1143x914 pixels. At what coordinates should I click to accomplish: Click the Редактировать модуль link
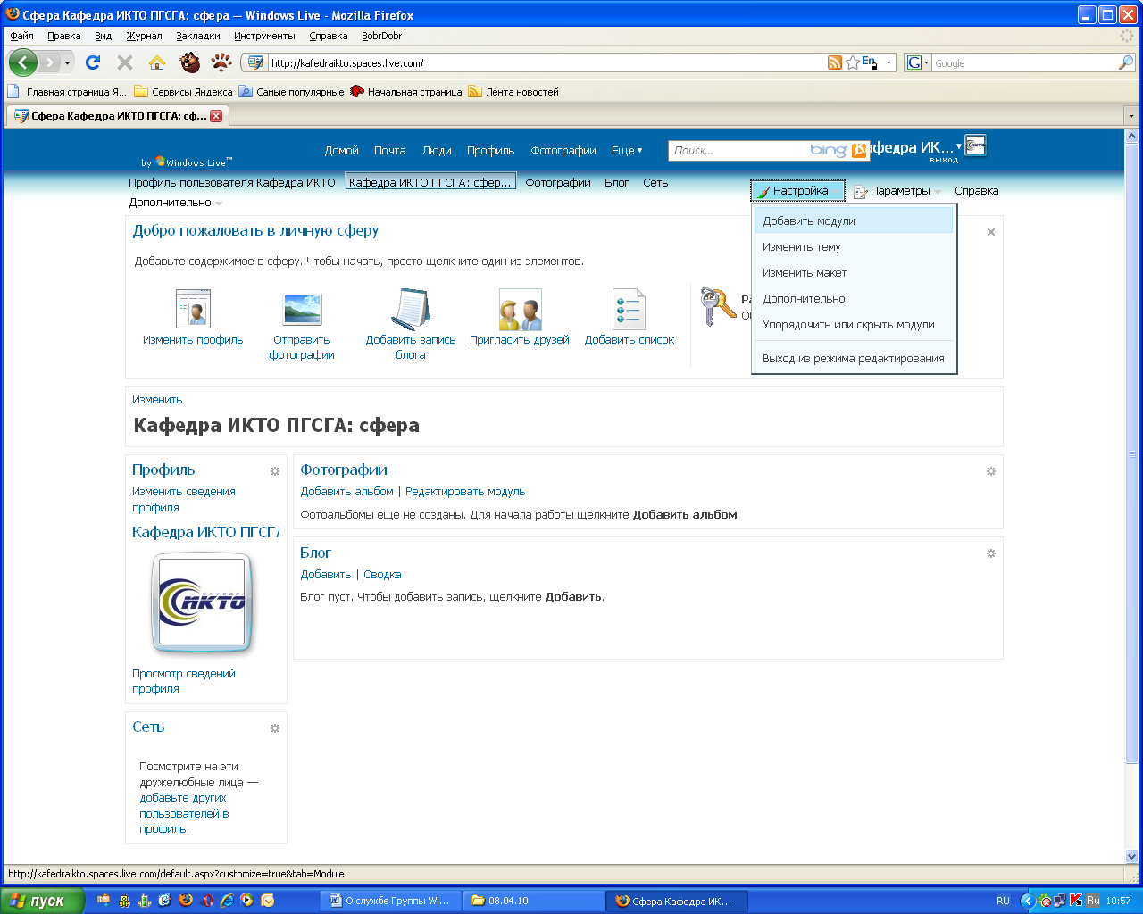[465, 492]
